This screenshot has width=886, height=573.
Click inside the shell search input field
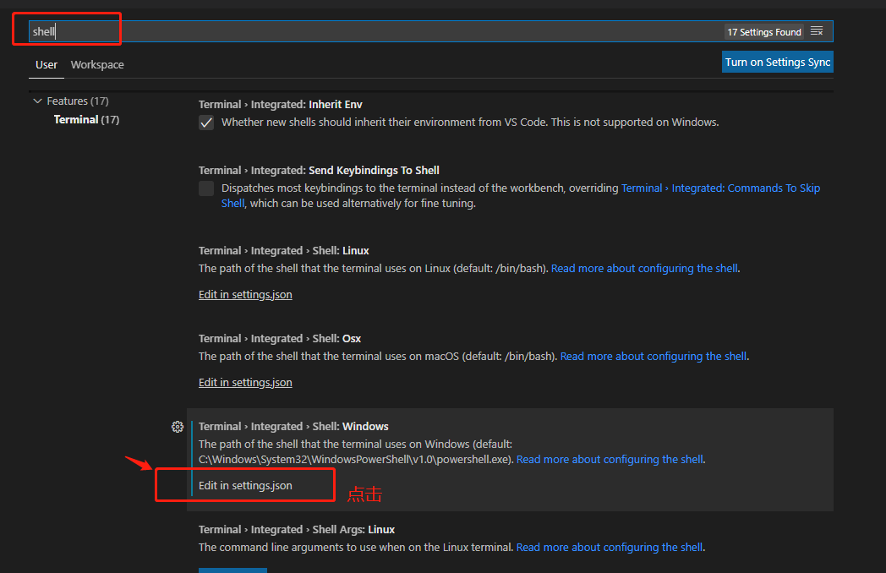pyautogui.click(x=72, y=30)
